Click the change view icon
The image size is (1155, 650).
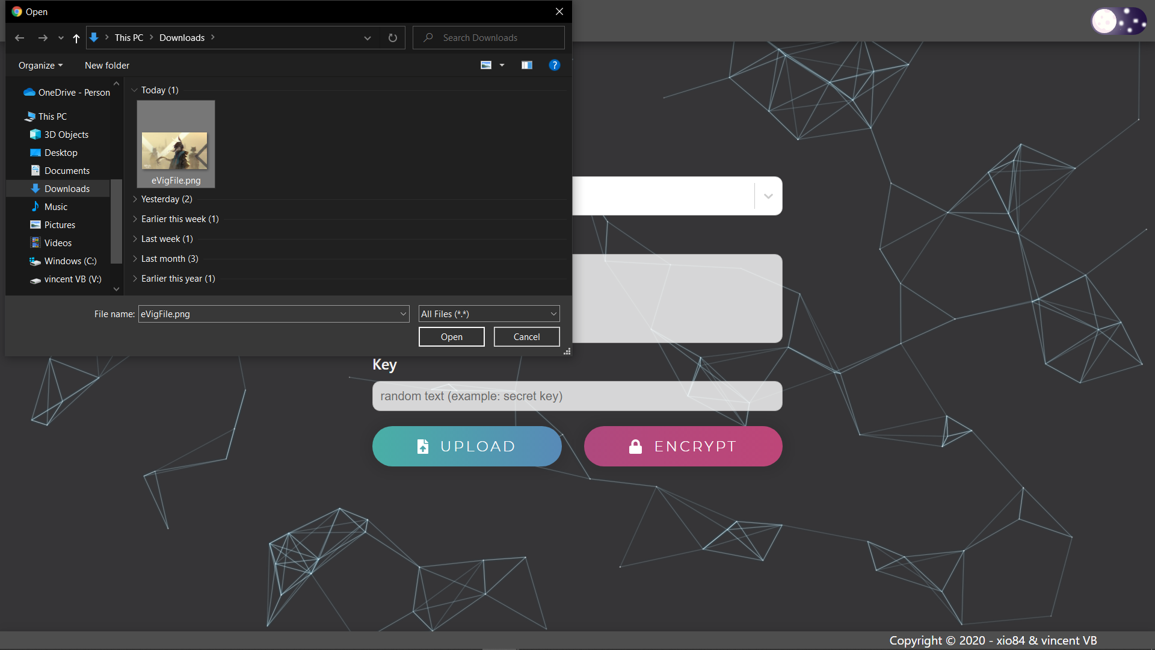tap(486, 65)
